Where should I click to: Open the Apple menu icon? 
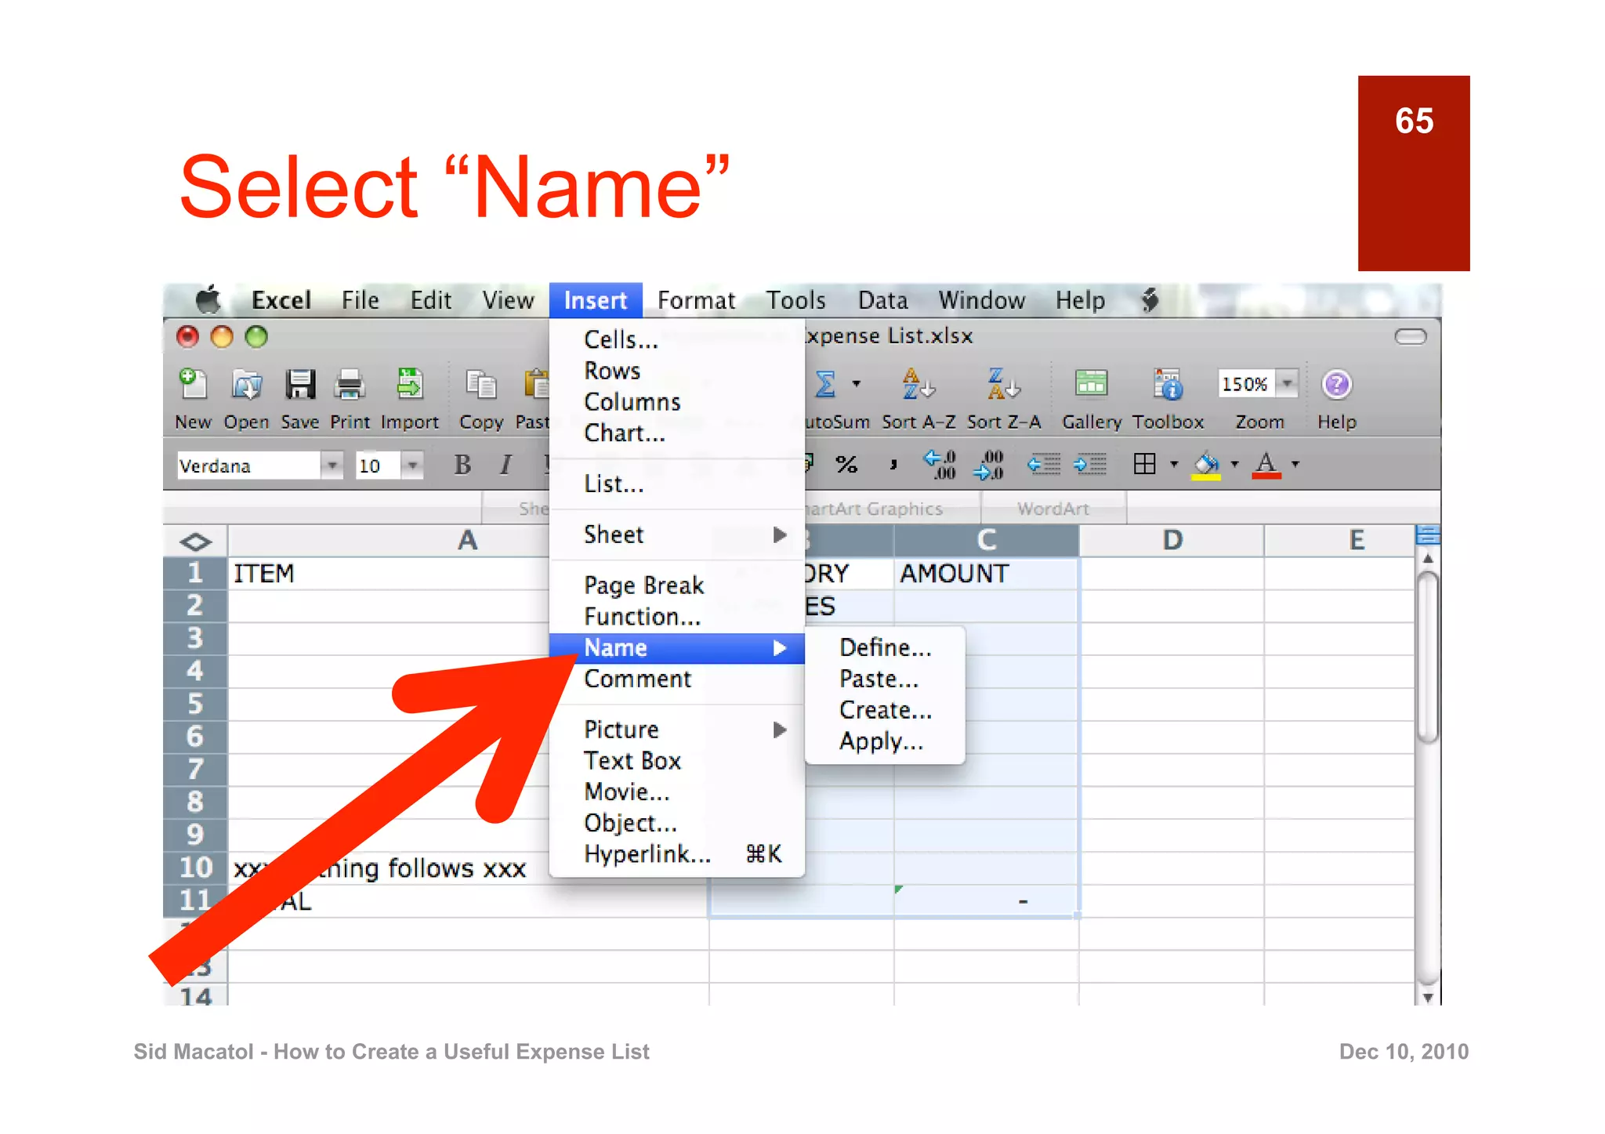tap(208, 300)
